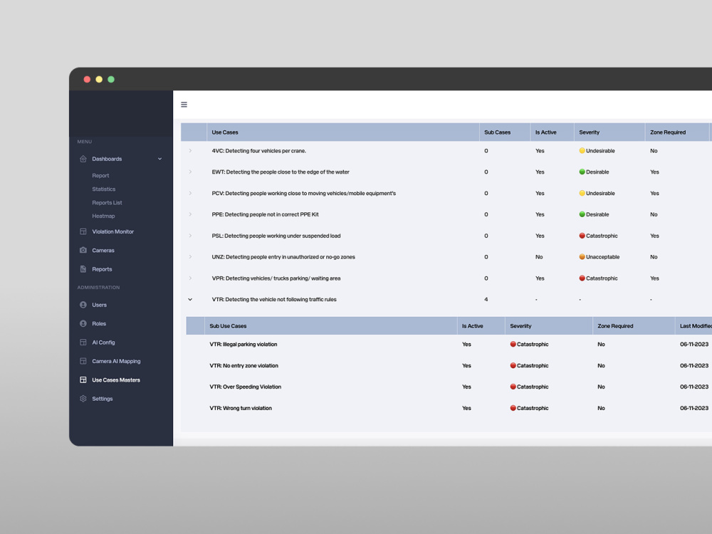This screenshot has height=534, width=712.
Task: Select Use Cases Masters menu item
Action: 116,380
